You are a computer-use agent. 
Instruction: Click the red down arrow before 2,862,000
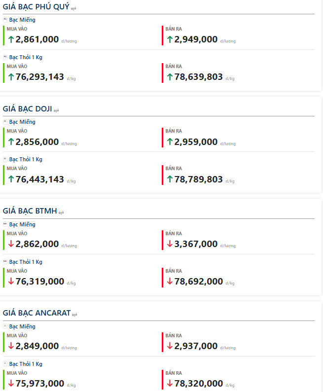tap(11, 244)
